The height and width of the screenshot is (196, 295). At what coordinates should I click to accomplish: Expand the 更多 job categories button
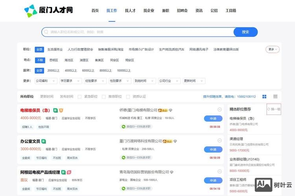[273, 49]
